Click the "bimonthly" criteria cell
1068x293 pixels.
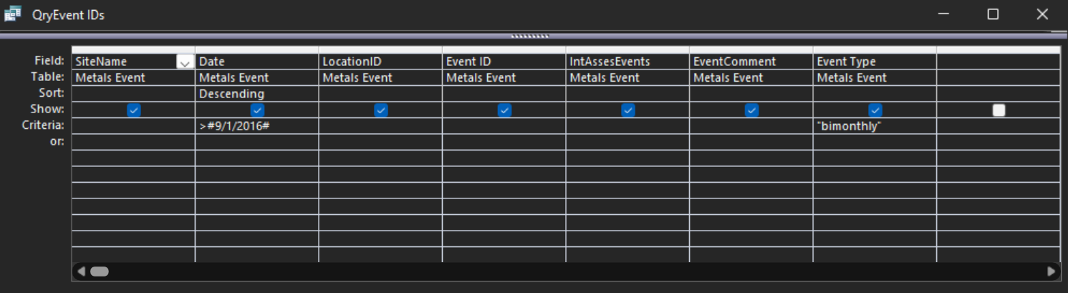point(875,126)
